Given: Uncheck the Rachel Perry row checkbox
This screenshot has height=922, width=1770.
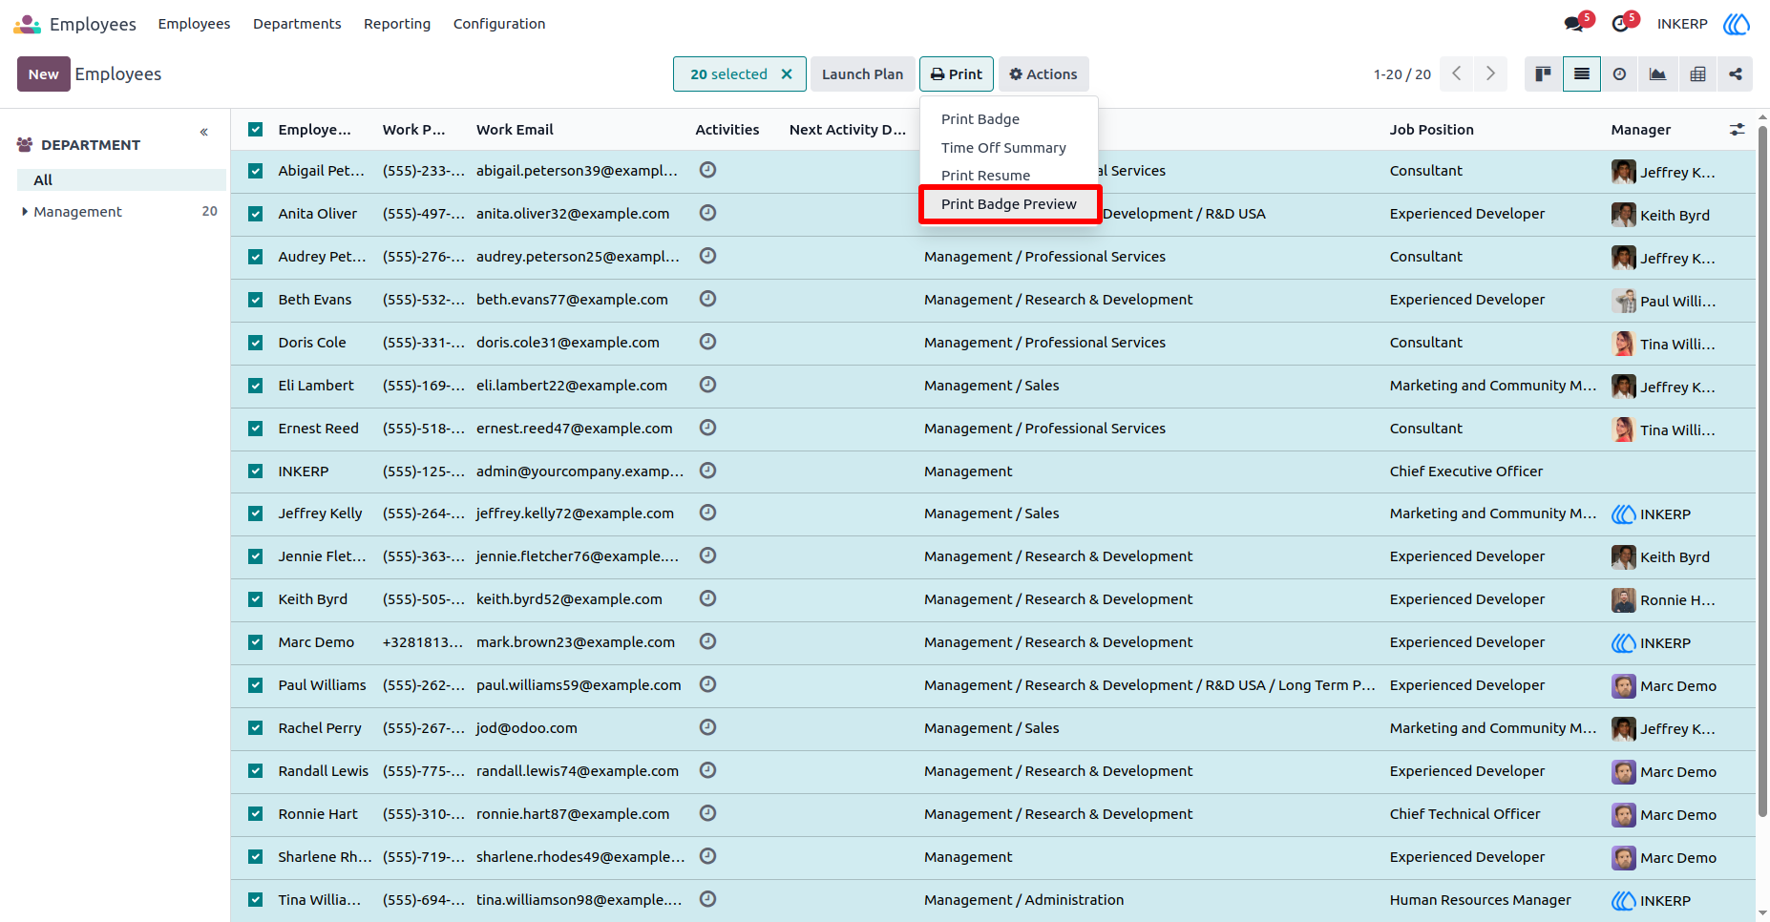Looking at the screenshot, I should click(x=256, y=728).
